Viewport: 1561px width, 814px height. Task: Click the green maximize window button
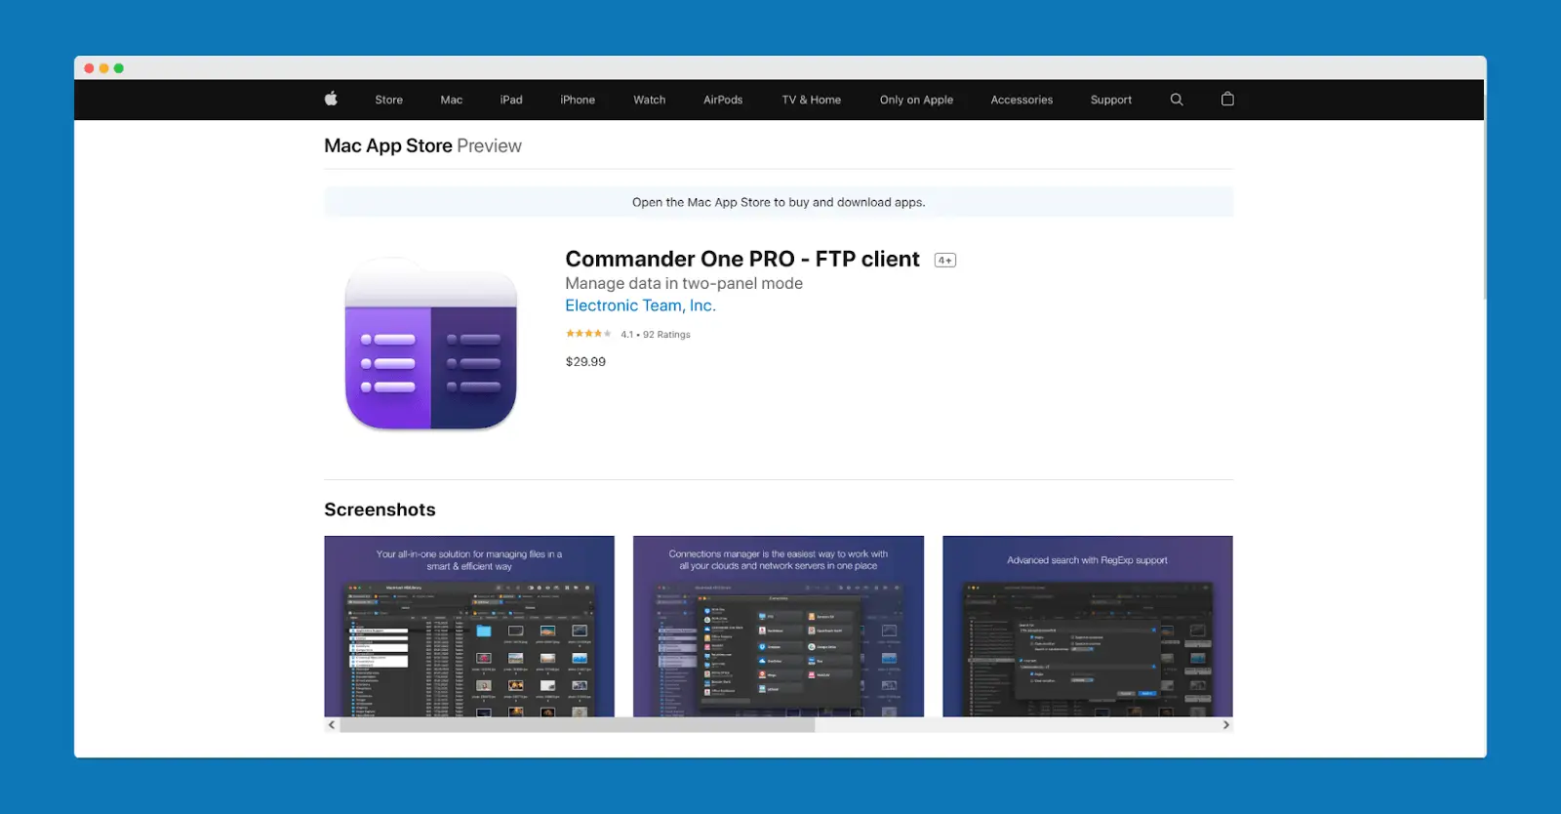point(119,68)
